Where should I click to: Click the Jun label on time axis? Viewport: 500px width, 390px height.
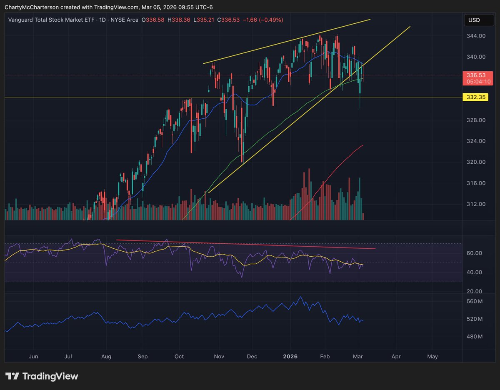[34, 357]
